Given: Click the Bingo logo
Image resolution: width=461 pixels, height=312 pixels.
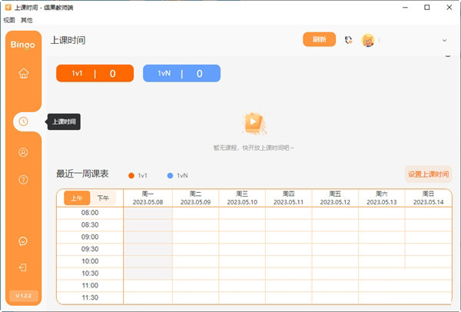Looking at the screenshot, I should (23, 45).
